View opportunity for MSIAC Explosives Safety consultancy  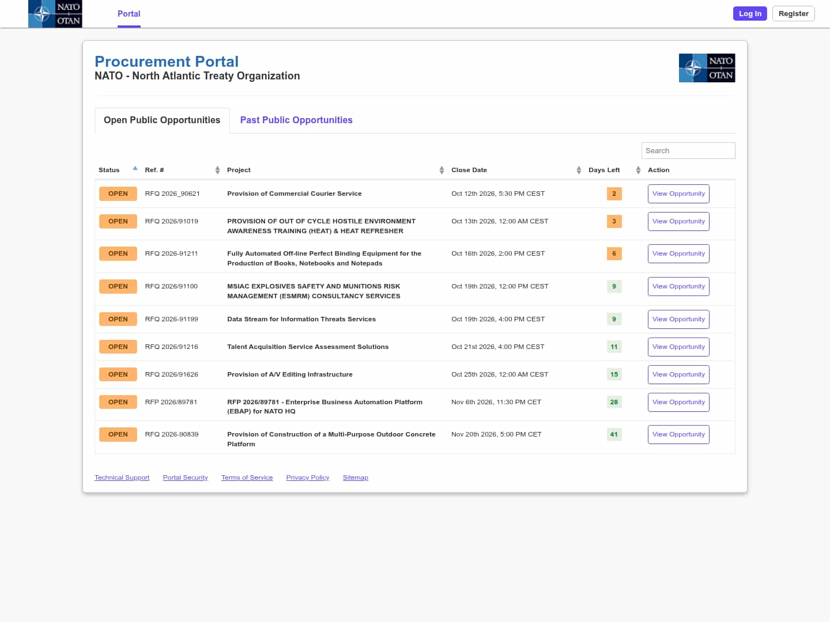point(678,286)
